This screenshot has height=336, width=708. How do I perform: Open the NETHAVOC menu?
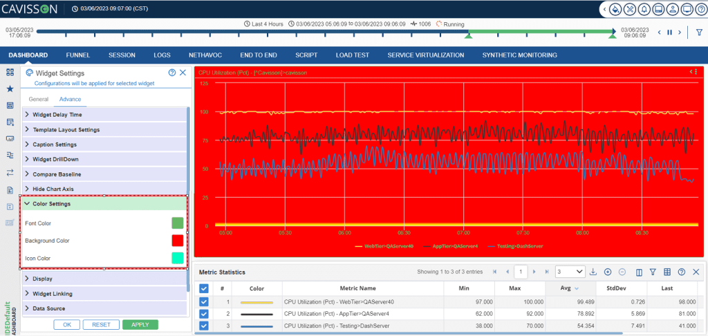pos(205,55)
